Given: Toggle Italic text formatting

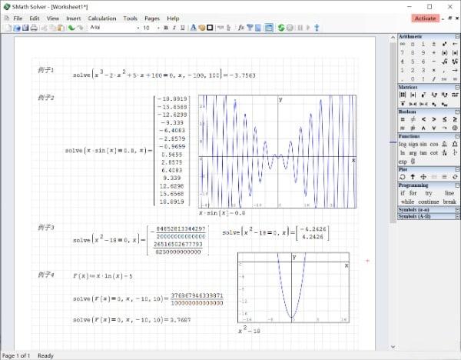Looking at the screenshot, I should click(174, 28).
